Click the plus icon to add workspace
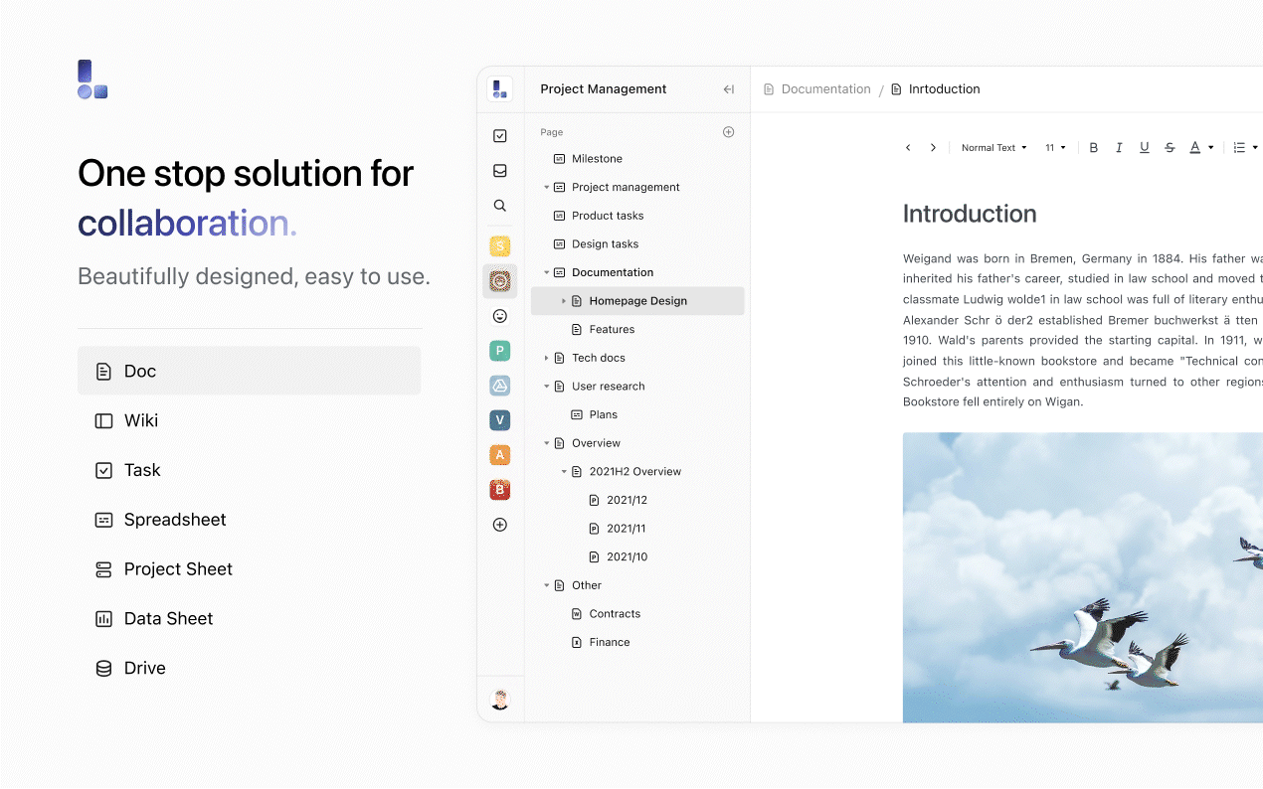Viewport: 1263px width, 789px height. (x=500, y=525)
